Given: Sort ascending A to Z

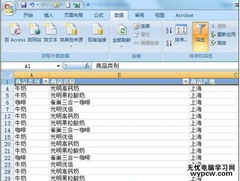Looking at the screenshot, I should pos(169,30).
